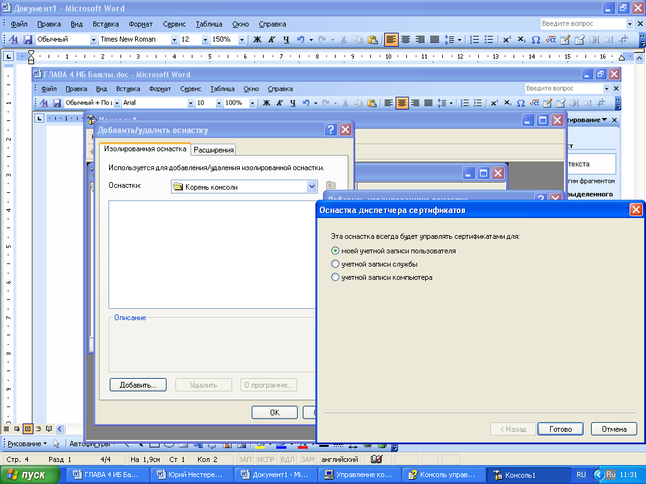
Task: Toggle bold in ГЛАВА 4 window toolbar
Action: point(267,103)
